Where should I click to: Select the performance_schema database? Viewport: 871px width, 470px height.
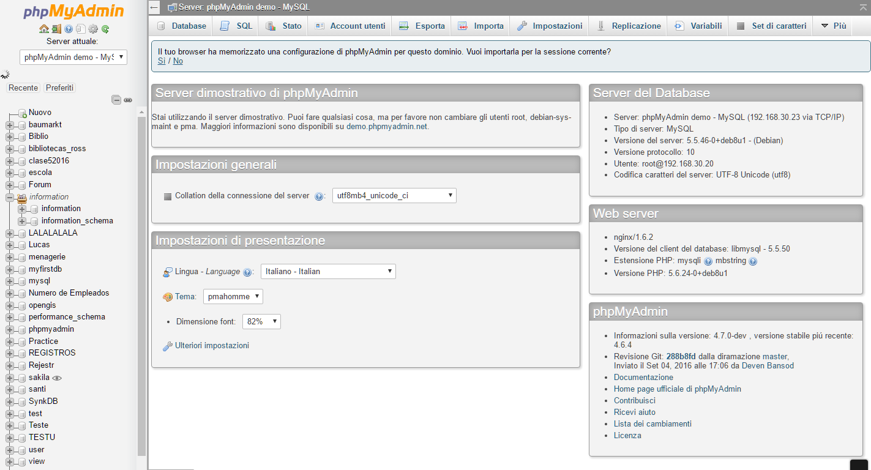click(x=67, y=317)
